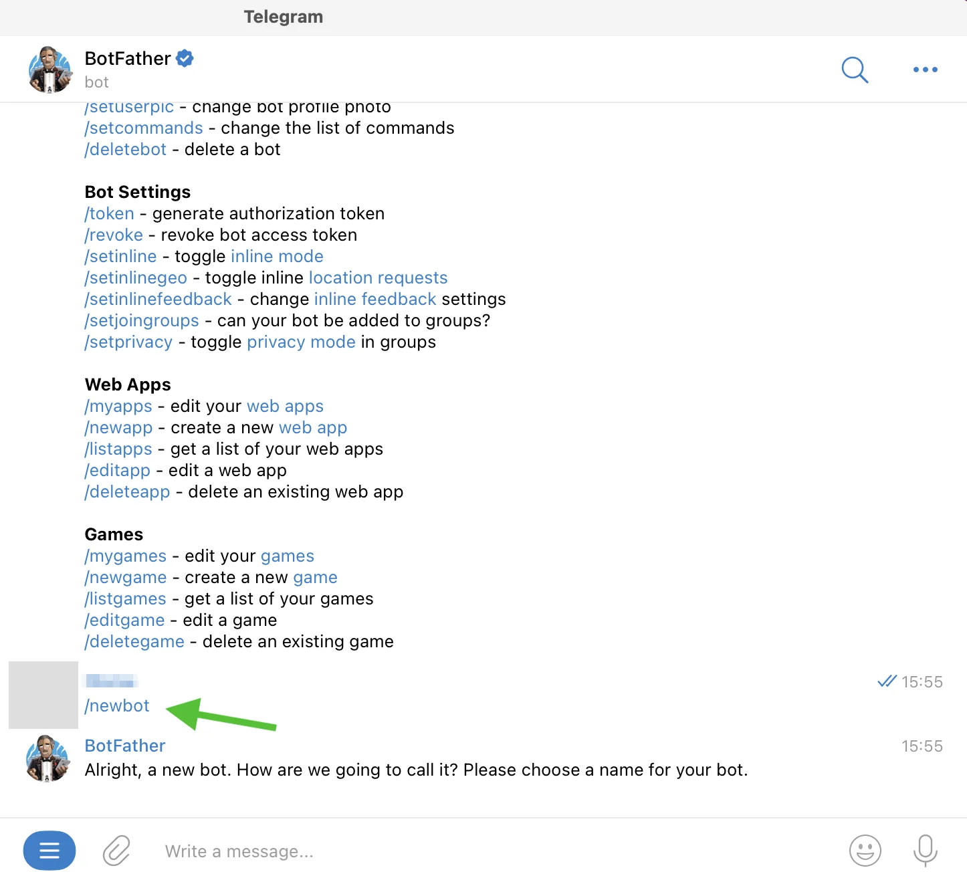Open BotFather profile from header avatar
This screenshot has width=967, height=880.
coord(50,70)
